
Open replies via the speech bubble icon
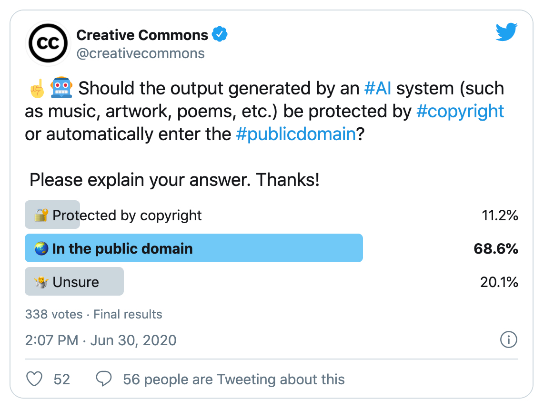pos(103,379)
